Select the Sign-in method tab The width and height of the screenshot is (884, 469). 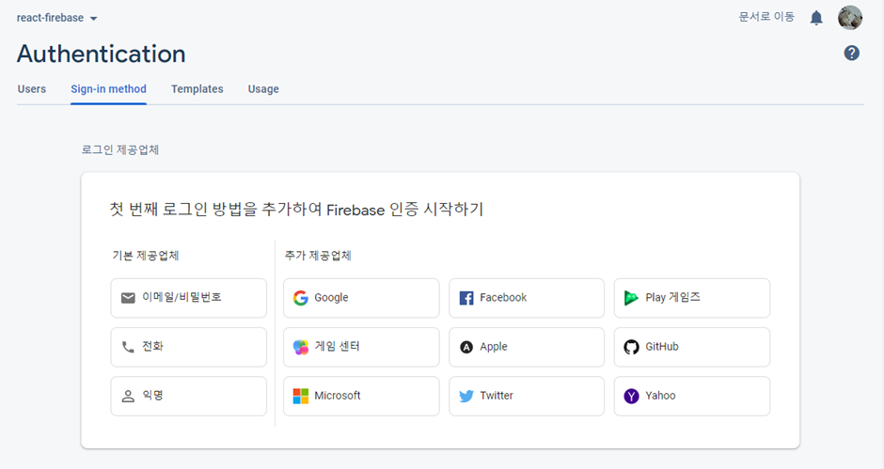(108, 89)
